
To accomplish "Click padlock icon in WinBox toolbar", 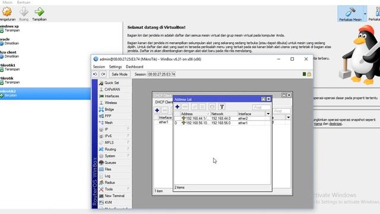I will (309, 74).
